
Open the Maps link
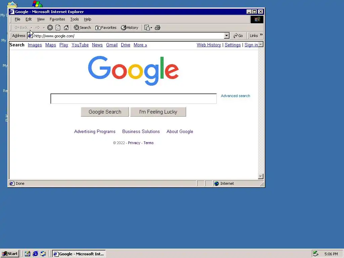tap(51, 45)
